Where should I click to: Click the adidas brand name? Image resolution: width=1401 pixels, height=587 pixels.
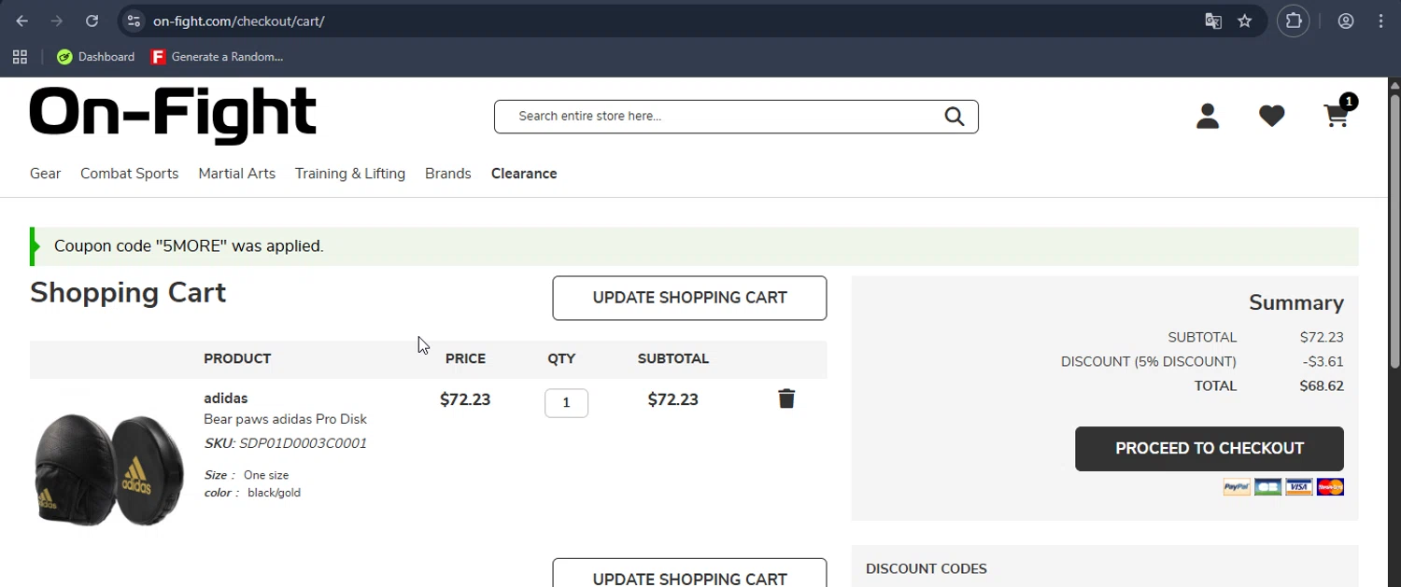[225, 398]
